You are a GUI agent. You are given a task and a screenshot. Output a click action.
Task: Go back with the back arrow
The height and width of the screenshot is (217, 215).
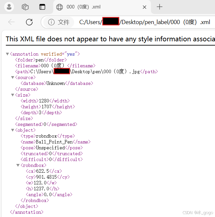[11, 22]
